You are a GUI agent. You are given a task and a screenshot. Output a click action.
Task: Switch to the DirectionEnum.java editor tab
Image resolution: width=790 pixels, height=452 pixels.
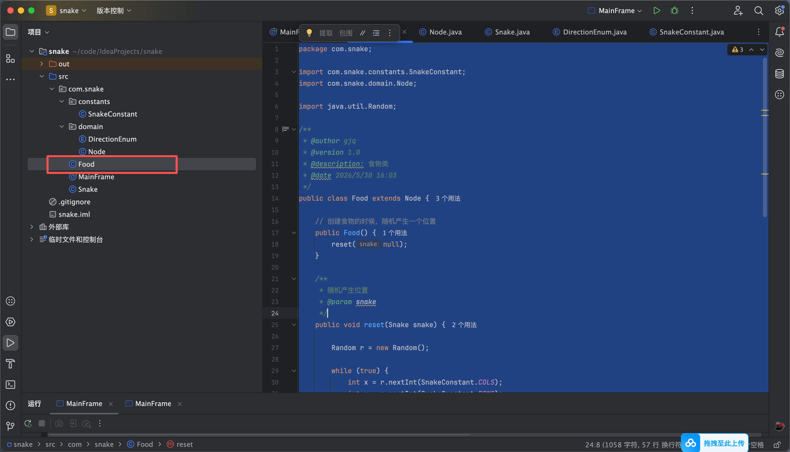pos(590,32)
